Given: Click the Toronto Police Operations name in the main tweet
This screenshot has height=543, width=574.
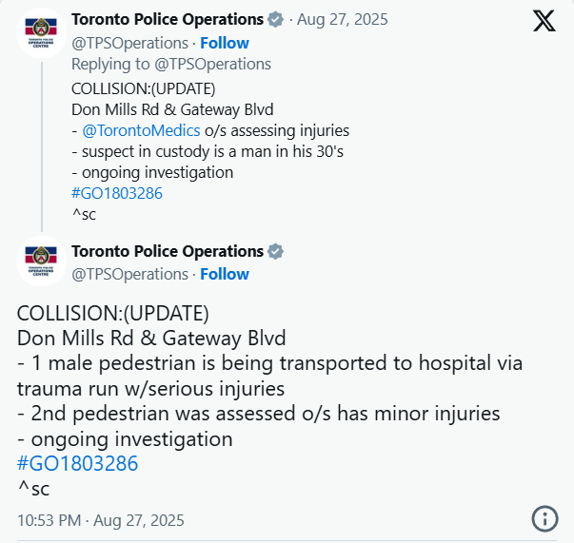Looking at the screenshot, I should pyautogui.click(x=168, y=252).
